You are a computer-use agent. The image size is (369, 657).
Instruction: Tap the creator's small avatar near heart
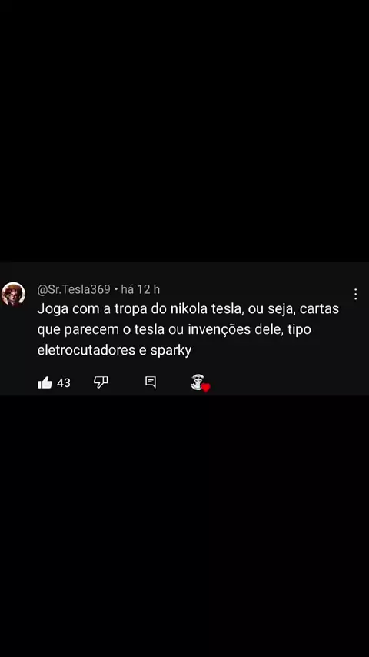click(197, 382)
